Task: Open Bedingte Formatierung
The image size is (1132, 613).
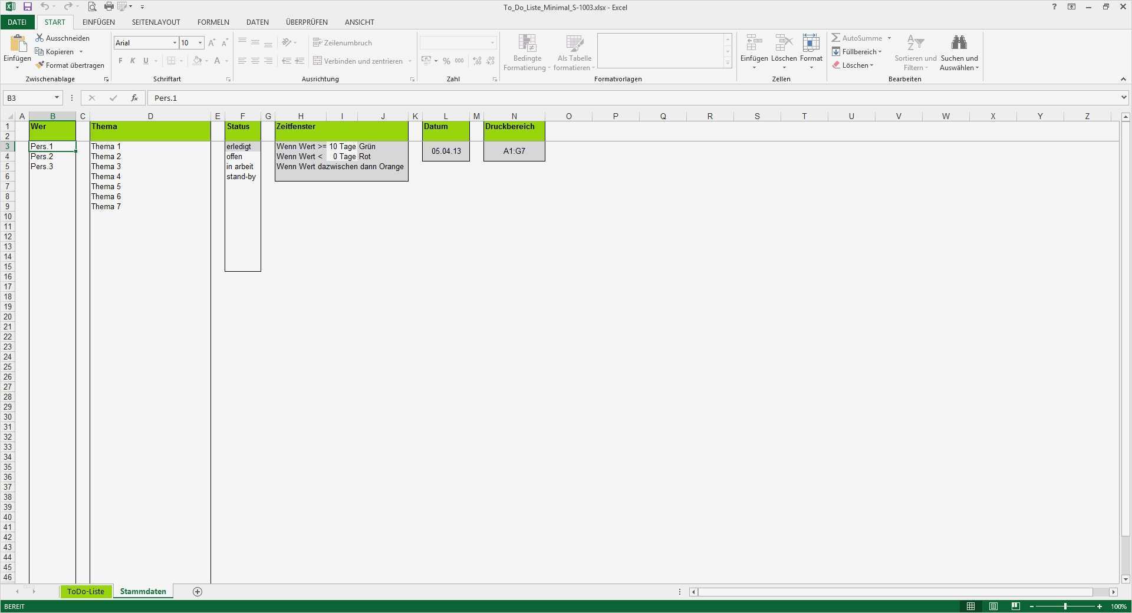Action: click(x=526, y=52)
